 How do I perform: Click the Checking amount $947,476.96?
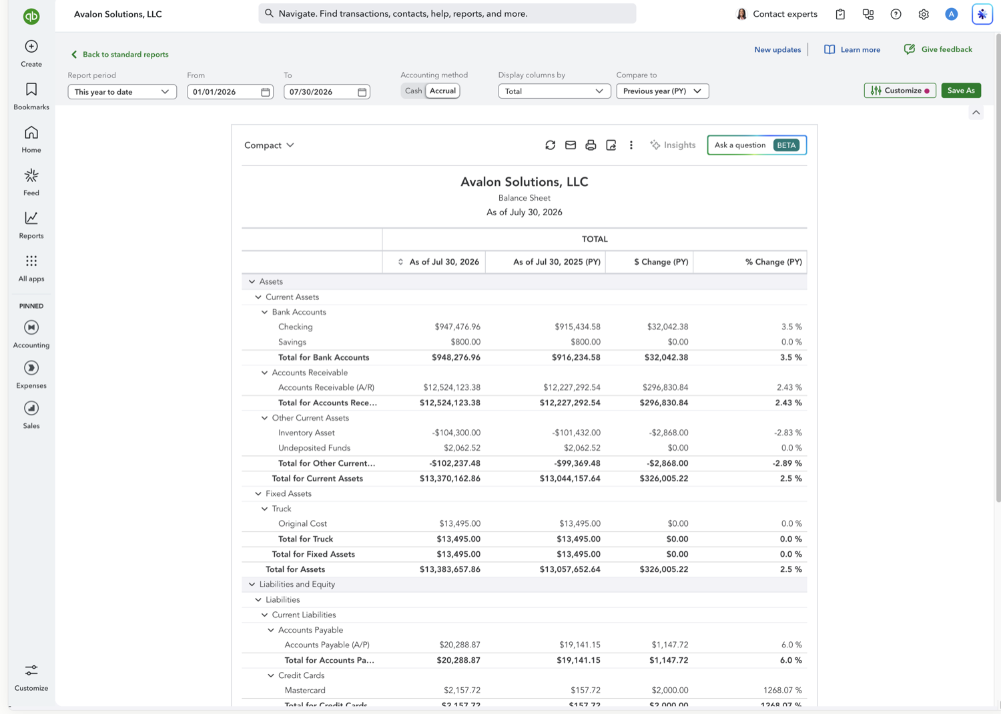[457, 327]
